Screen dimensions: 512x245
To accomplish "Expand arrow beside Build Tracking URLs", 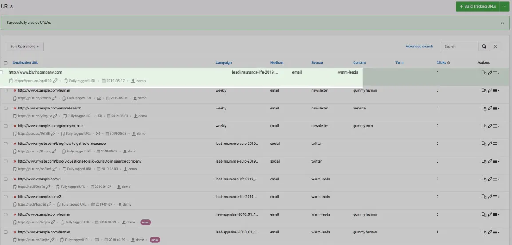I will tap(504, 6).
